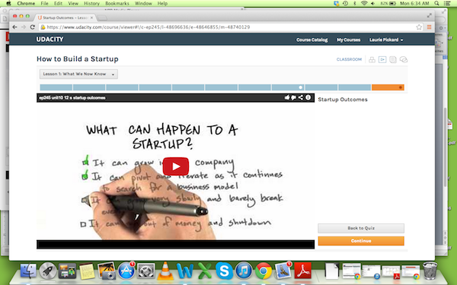The height and width of the screenshot is (285, 457).
Task: Click the Bluetooth icon in menu bar
Action: (355, 3)
